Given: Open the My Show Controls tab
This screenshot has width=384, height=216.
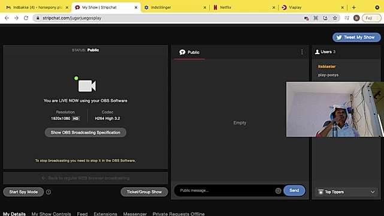Looking at the screenshot, I should 51,214.
